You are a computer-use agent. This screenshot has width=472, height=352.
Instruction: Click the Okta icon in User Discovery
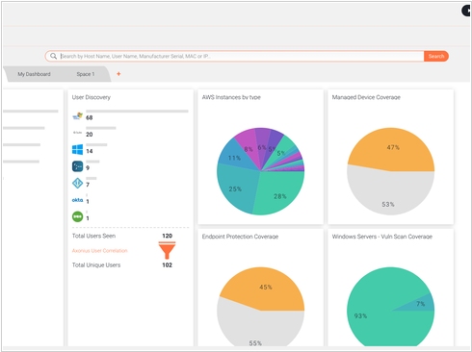(x=77, y=200)
